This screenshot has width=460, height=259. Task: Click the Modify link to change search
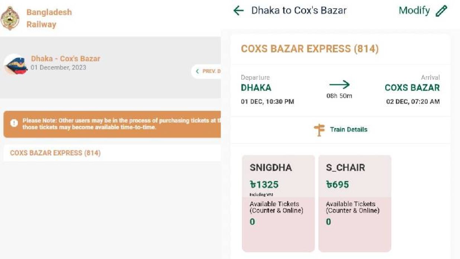coord(414,10)
